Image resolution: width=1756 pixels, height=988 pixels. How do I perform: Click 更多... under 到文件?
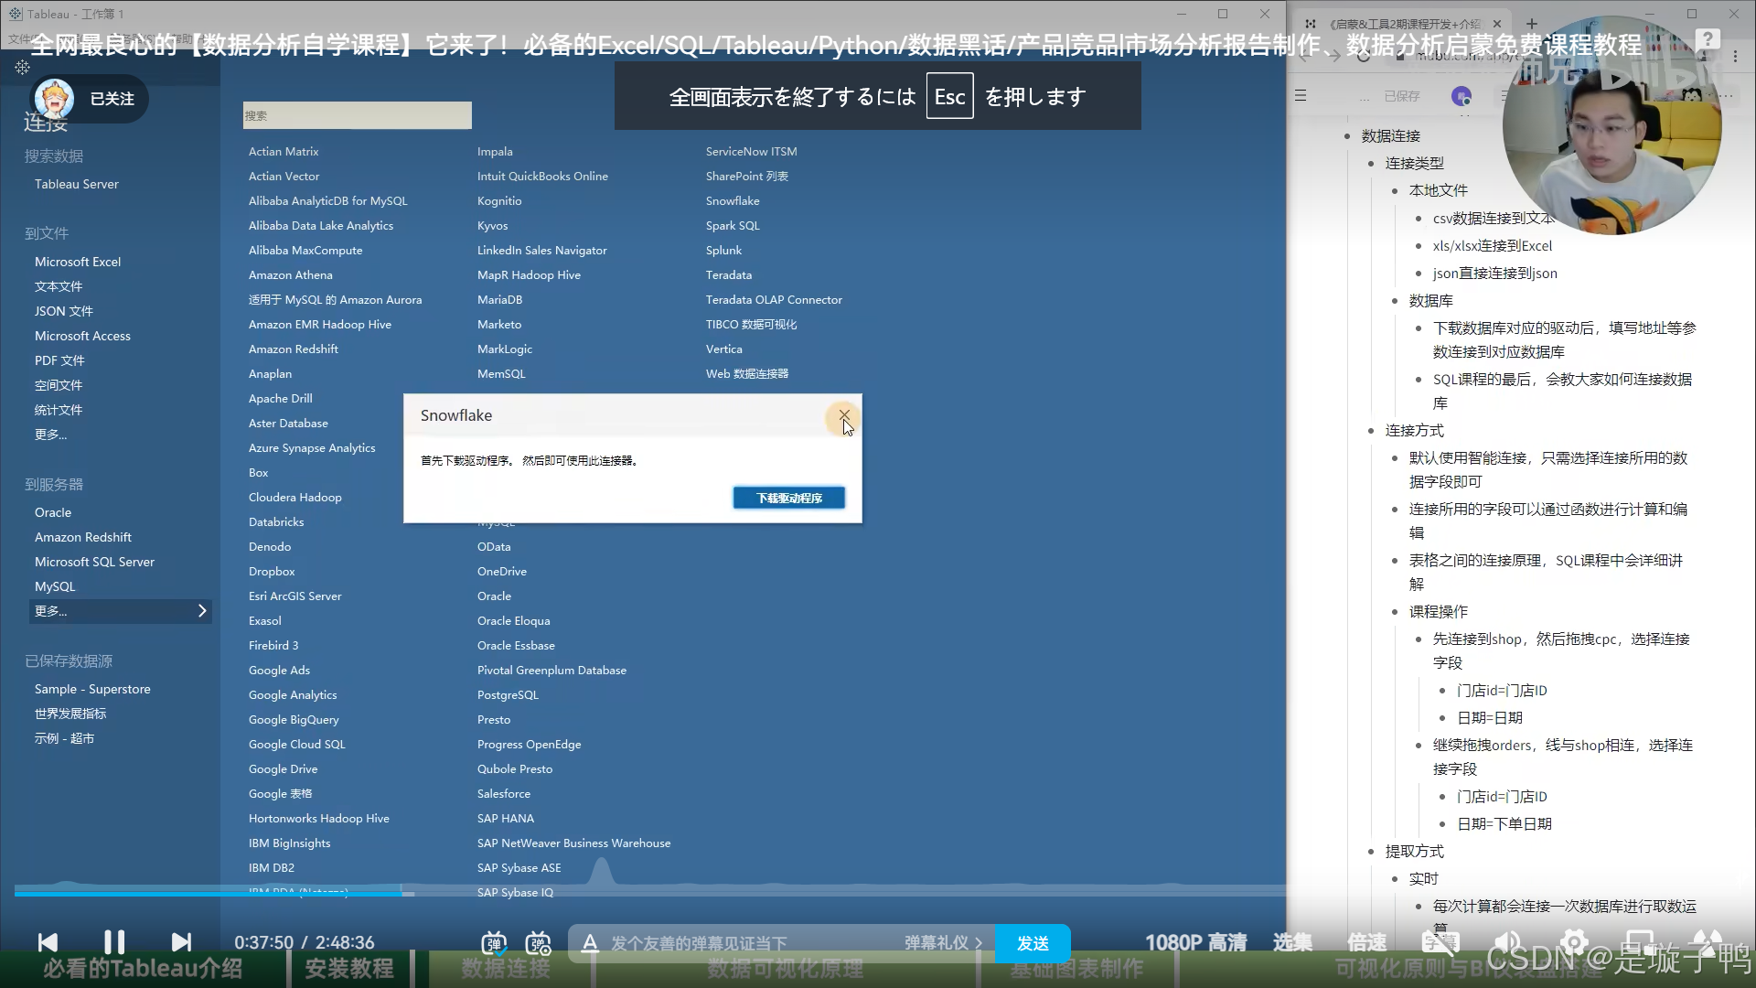pyautogui.click(x=50, y=435)
